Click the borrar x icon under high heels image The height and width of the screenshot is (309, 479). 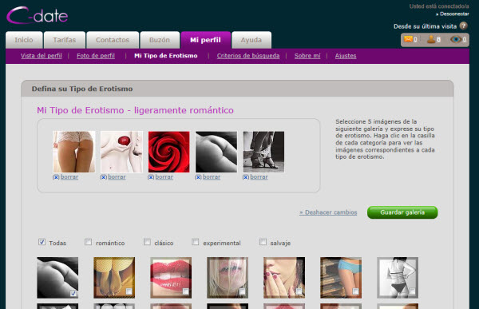coord(246,177)
